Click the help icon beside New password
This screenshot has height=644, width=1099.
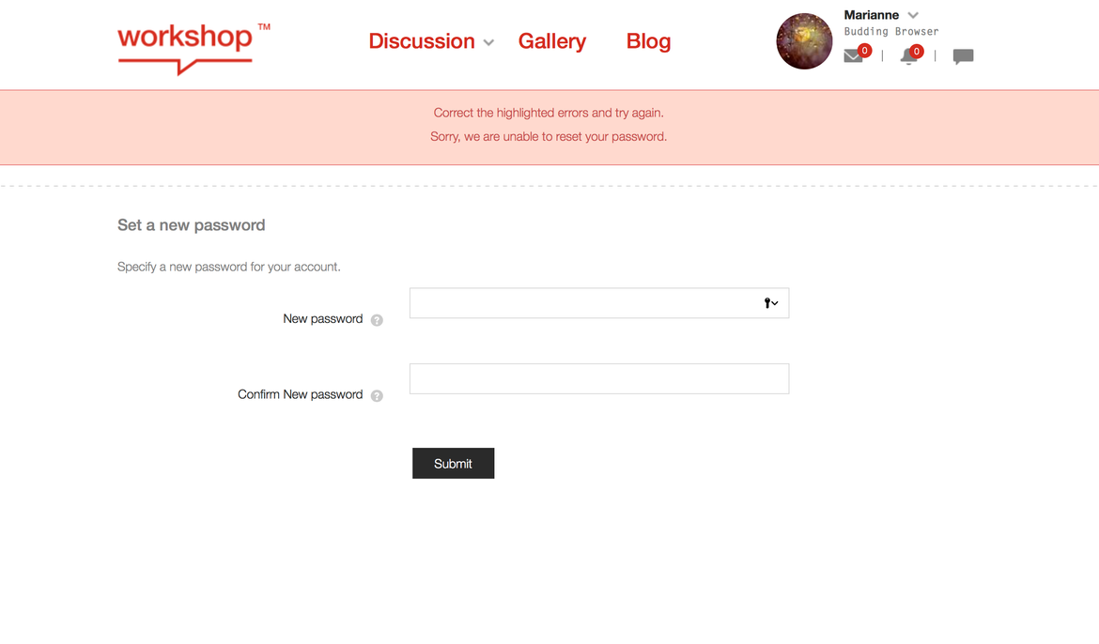[377, 319]
